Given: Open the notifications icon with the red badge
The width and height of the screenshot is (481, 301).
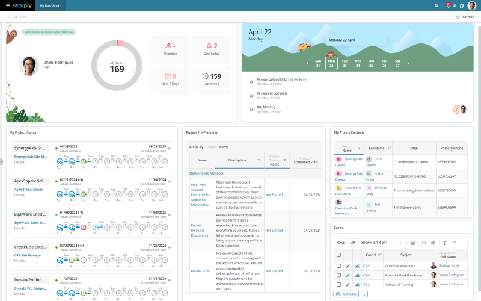Looking at the screenshot, I should [x=448, y=5].
